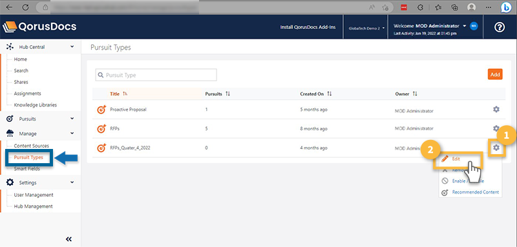517x247 pixels.
Task: Choose Remove from the context menu
Action: point(459,170)
